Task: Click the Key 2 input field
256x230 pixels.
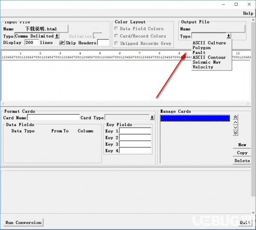Action: (135, 138)
